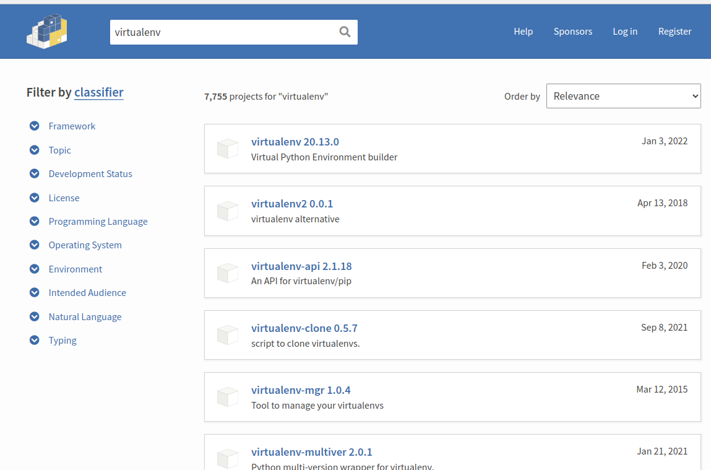Screen dimensions: 711x470
Task: Open the classifier link in the filter heading
Action: click(x=99, y=92)
